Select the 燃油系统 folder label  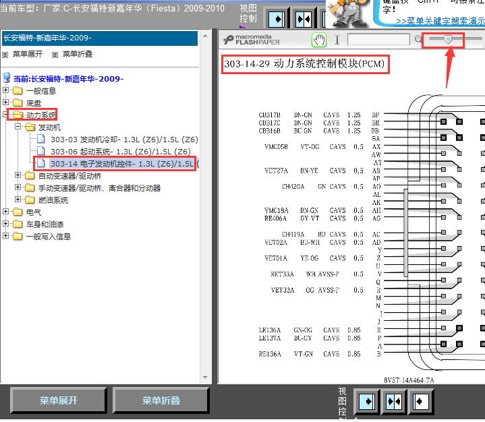click(53, 200)
